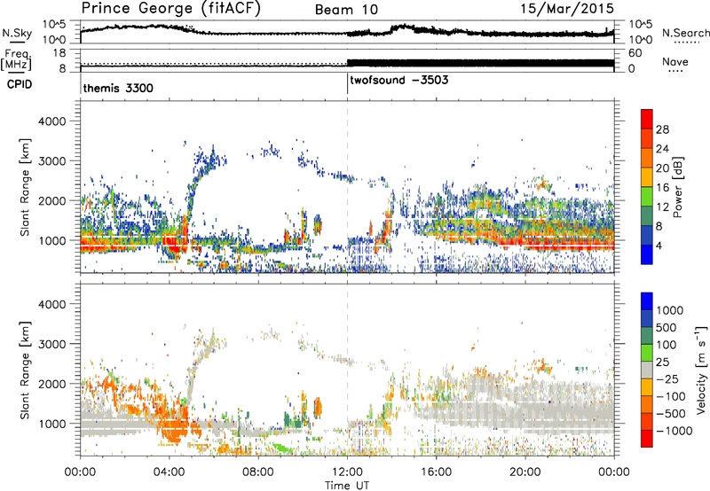
Task: Click the 'N.Search' legend label
Action: click(x=685, y=33)
